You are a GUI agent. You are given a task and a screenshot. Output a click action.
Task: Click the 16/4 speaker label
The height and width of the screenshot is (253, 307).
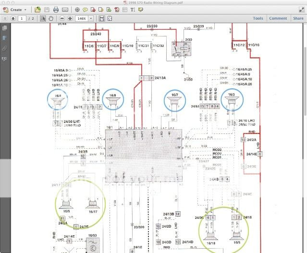[58, 96]
